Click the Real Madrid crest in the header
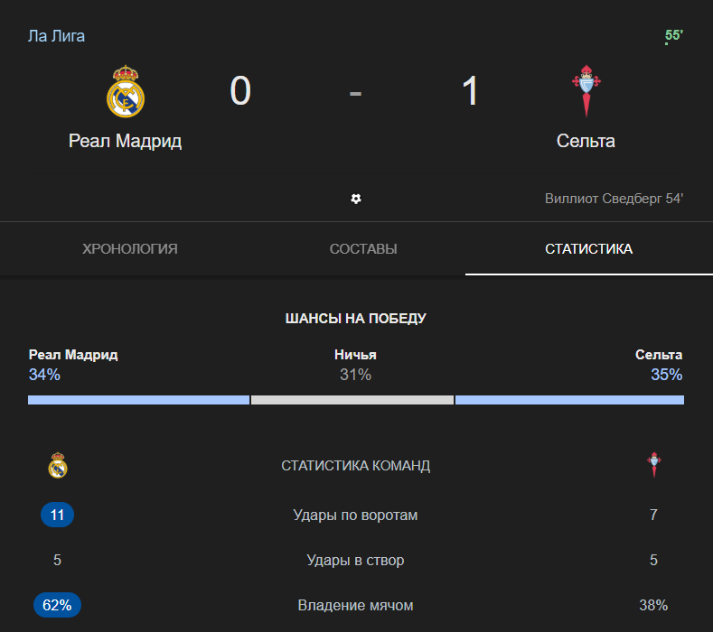The width and height of the screenshot is (713, 632). pos(126,91)
